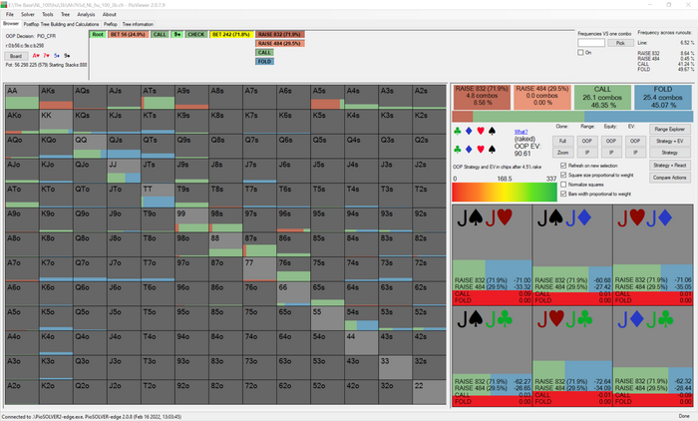
Task: Switch to the Preflop tab
Action: tap(111, 24)
